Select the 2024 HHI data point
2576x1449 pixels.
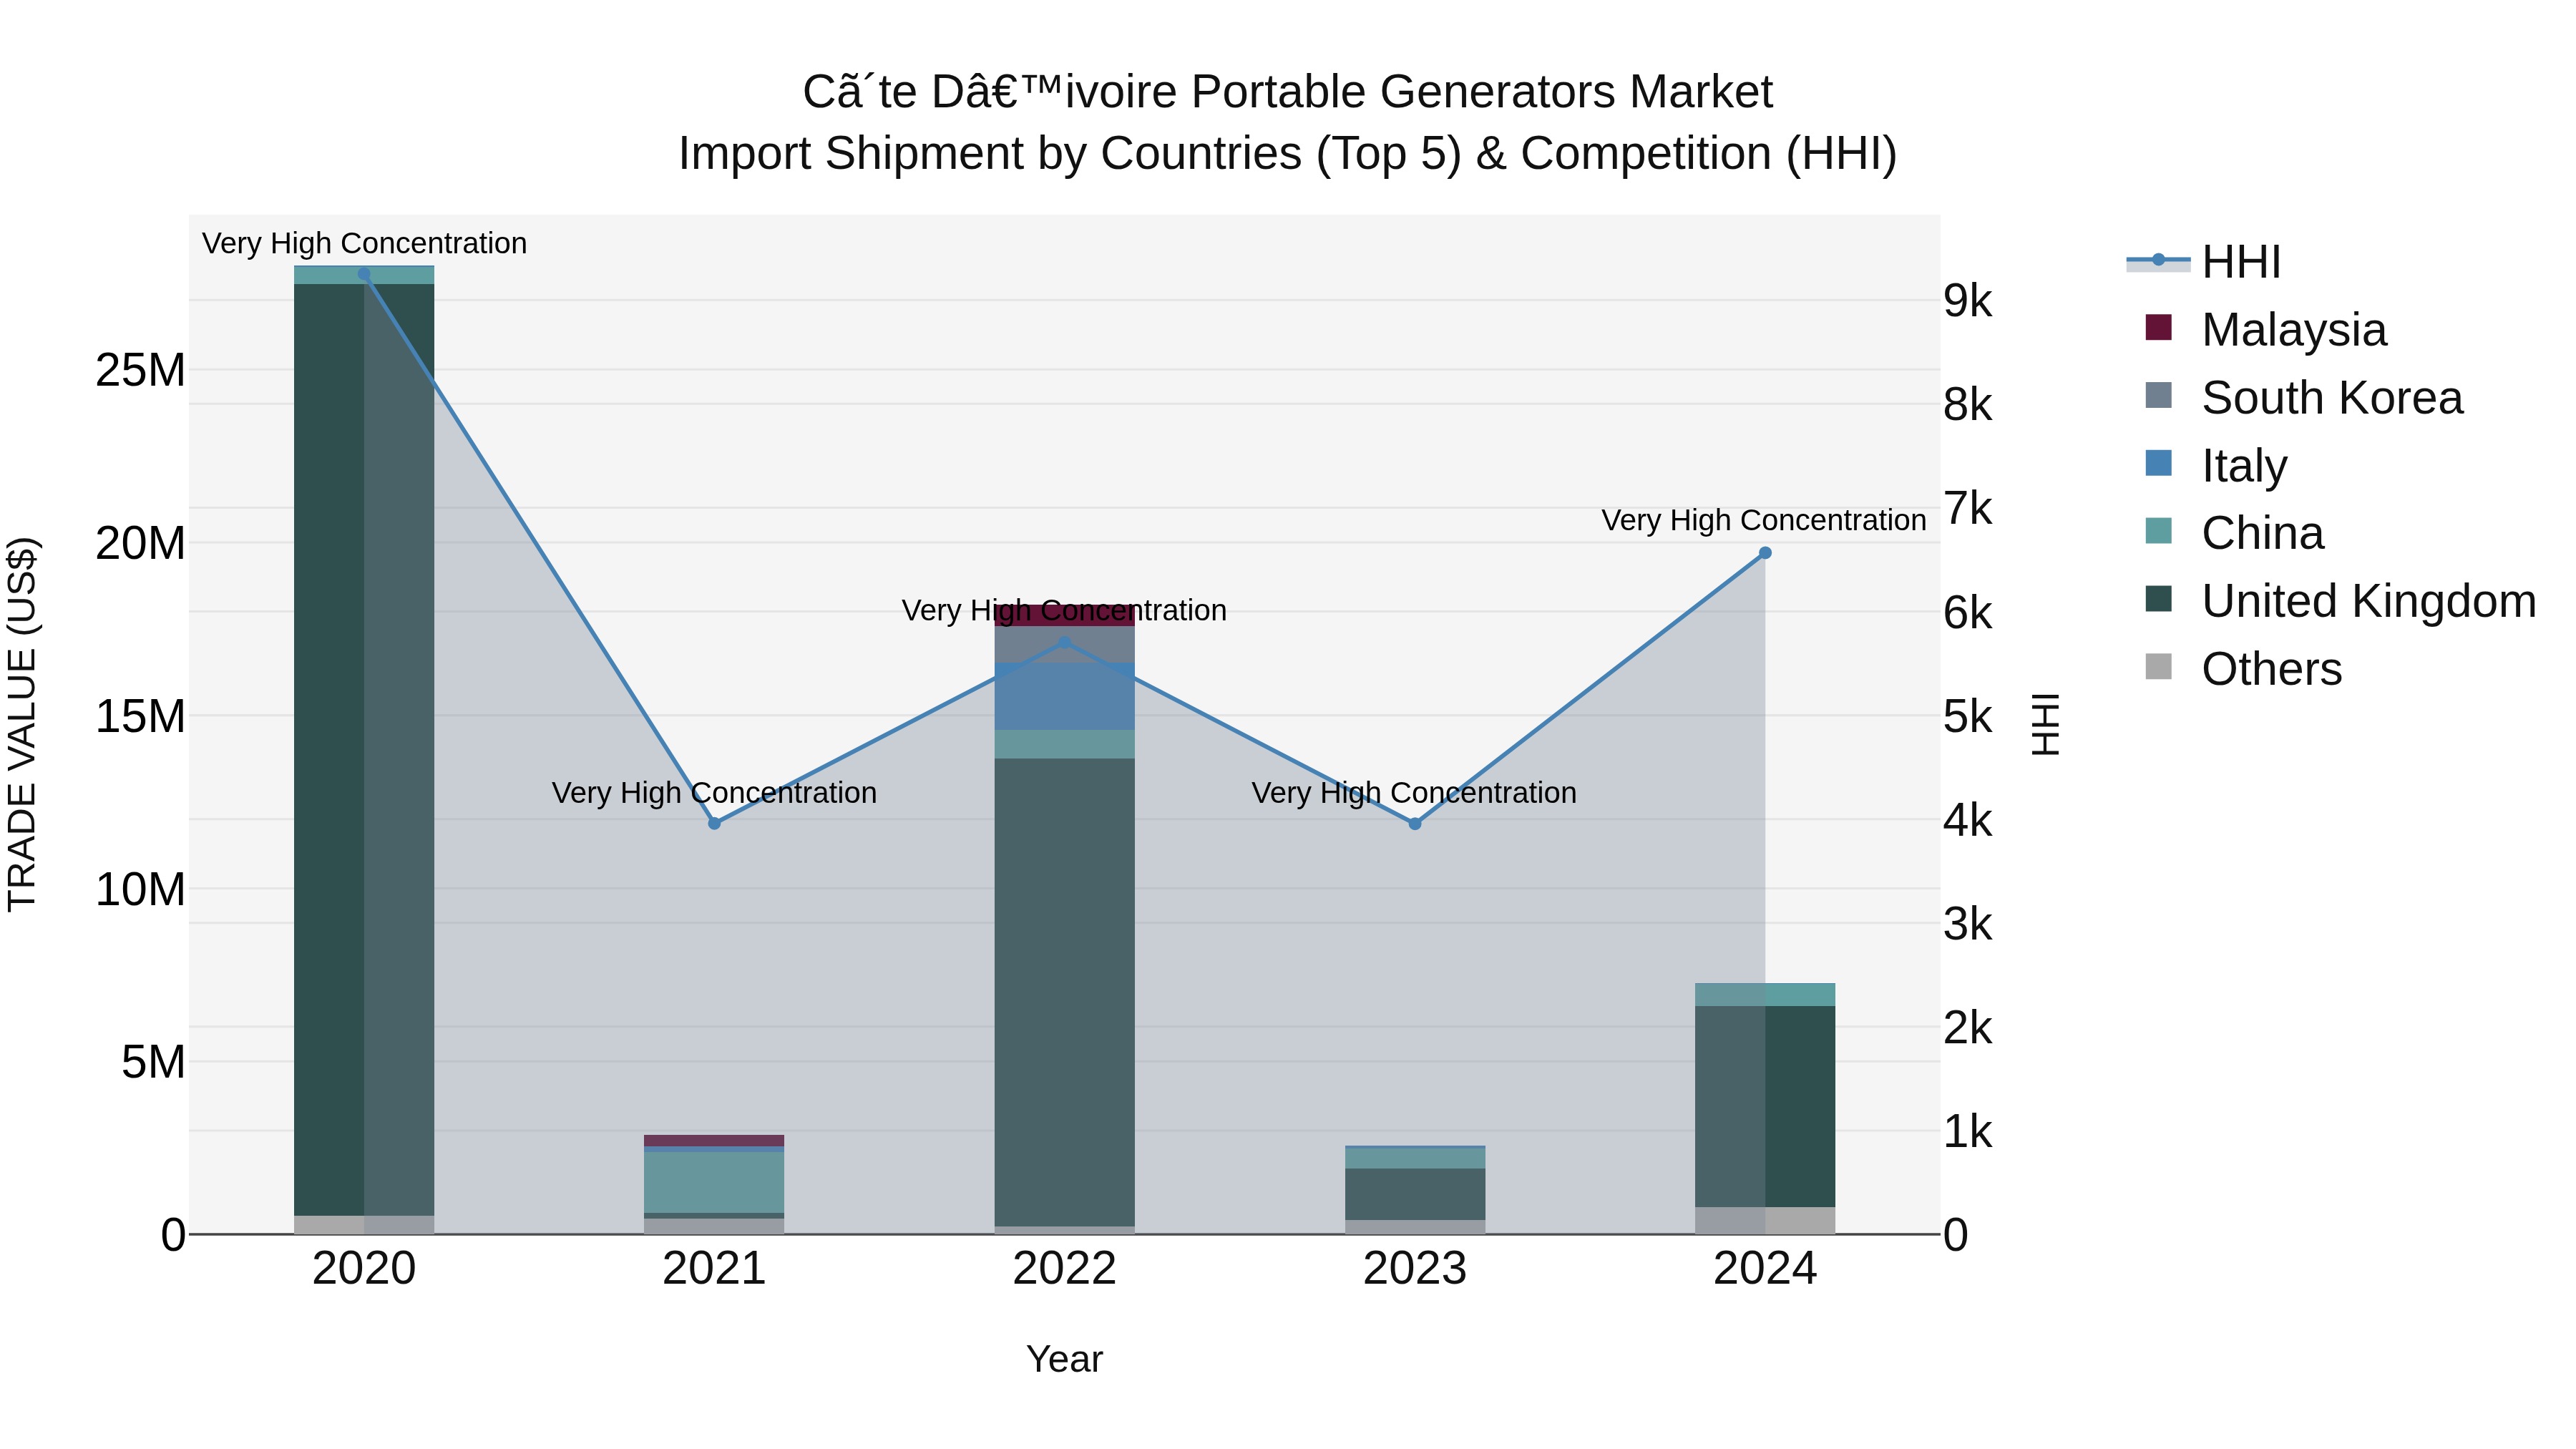click(x=1765, y=553)
